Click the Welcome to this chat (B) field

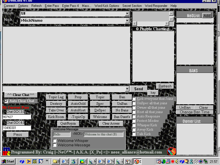[x=104, y=134]
